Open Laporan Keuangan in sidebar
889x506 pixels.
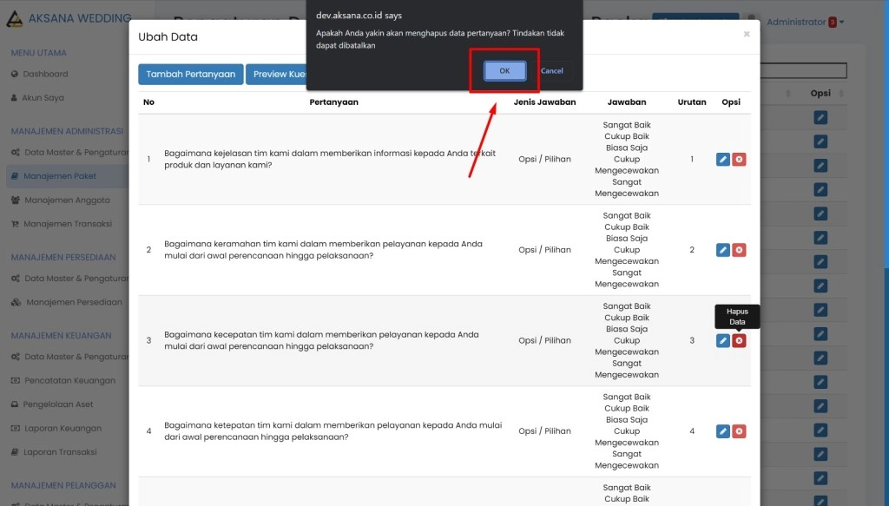[63, 428]
